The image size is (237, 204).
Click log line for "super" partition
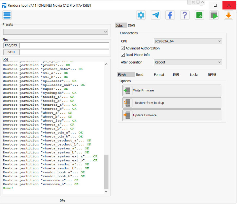click(35, 89)
